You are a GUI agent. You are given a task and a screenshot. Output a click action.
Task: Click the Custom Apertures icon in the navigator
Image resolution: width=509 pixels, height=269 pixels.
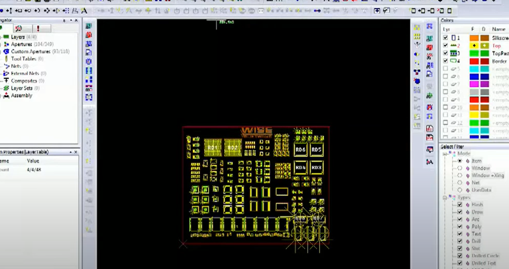tap(6, 51)
